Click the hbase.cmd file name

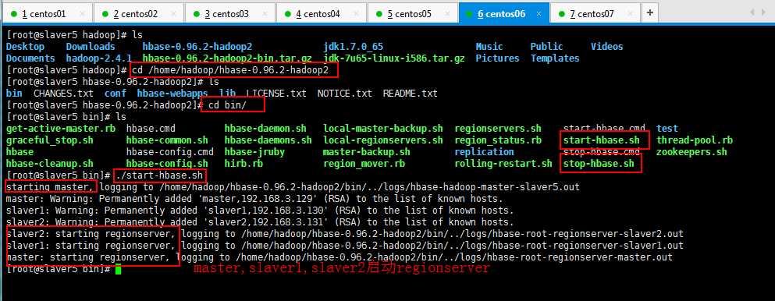tap(151, 129)
